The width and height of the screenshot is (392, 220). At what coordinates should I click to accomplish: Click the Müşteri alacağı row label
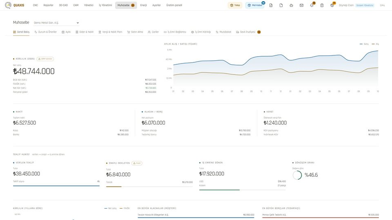coord(149,130)
